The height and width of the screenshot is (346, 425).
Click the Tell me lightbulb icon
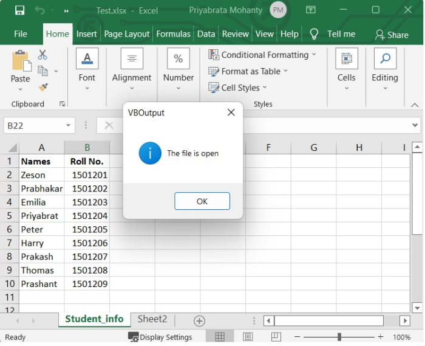(x=314, y=34)
